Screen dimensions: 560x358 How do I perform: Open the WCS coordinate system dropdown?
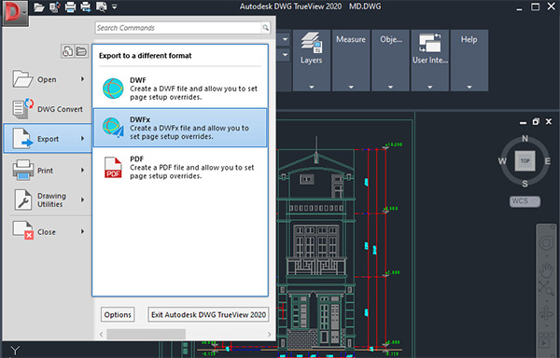coord(525,201)
